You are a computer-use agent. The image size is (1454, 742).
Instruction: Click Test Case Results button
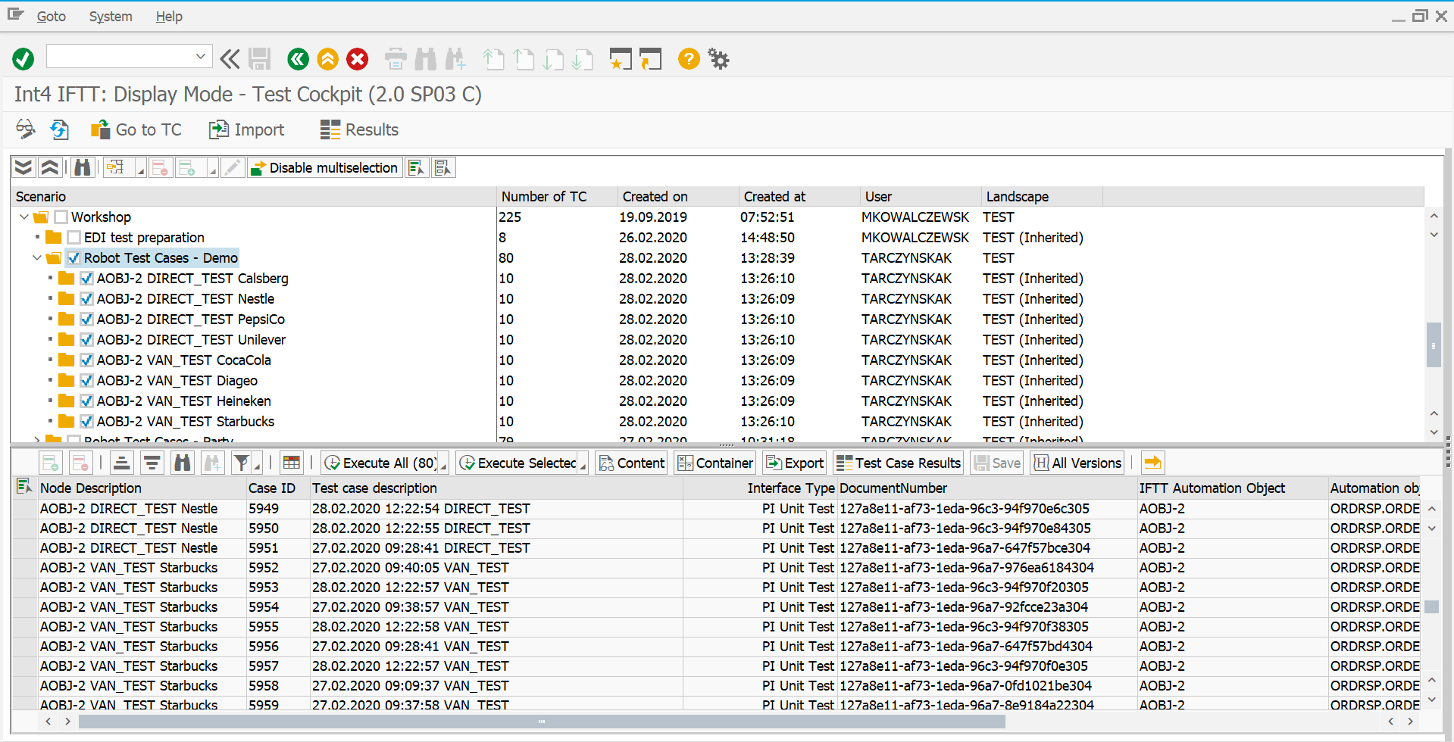(898, 463)
